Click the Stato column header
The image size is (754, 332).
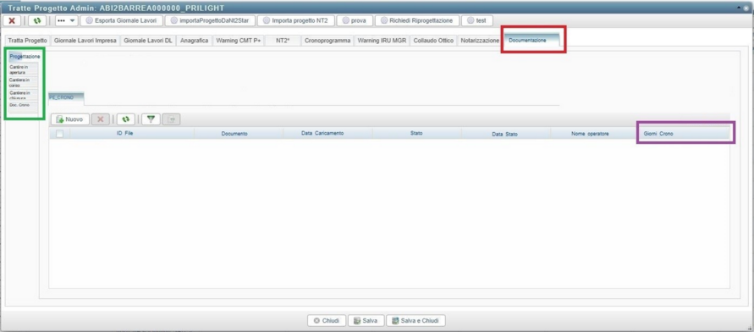coord(417,133)
